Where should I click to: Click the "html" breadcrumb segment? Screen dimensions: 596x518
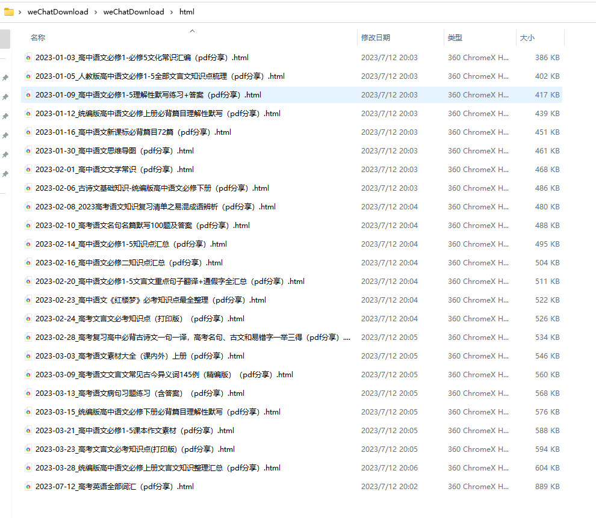(x=187, y=12)
